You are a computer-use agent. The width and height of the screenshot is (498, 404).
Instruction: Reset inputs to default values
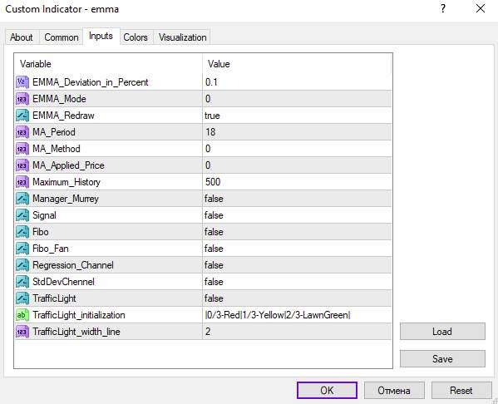(461, 390)
